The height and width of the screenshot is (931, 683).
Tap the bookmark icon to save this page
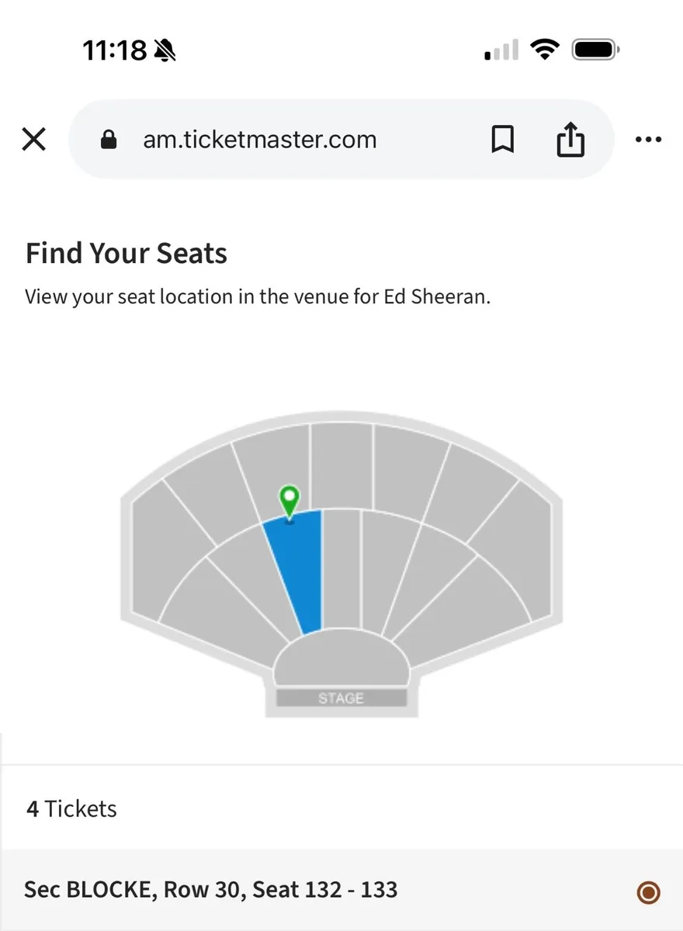(x=503, y=140)
